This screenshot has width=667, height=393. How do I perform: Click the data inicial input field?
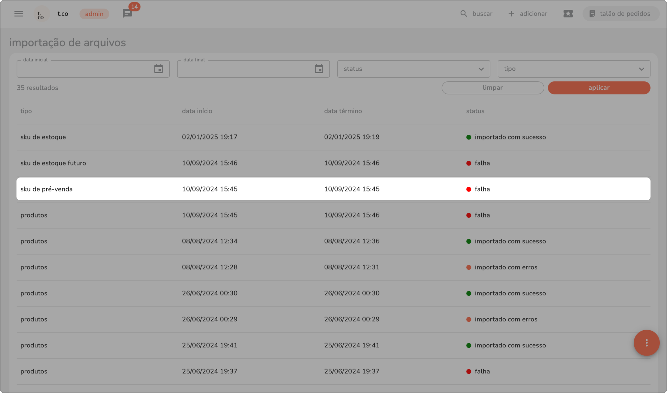[x=84, y=69]
